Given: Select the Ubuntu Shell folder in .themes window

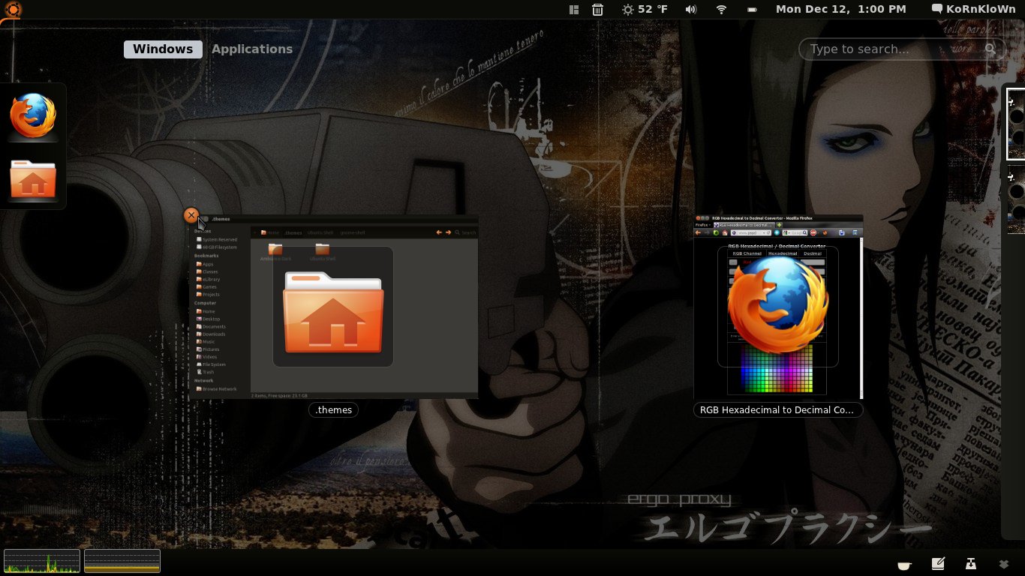Looking at the screenshot, I should coord(323,252).
